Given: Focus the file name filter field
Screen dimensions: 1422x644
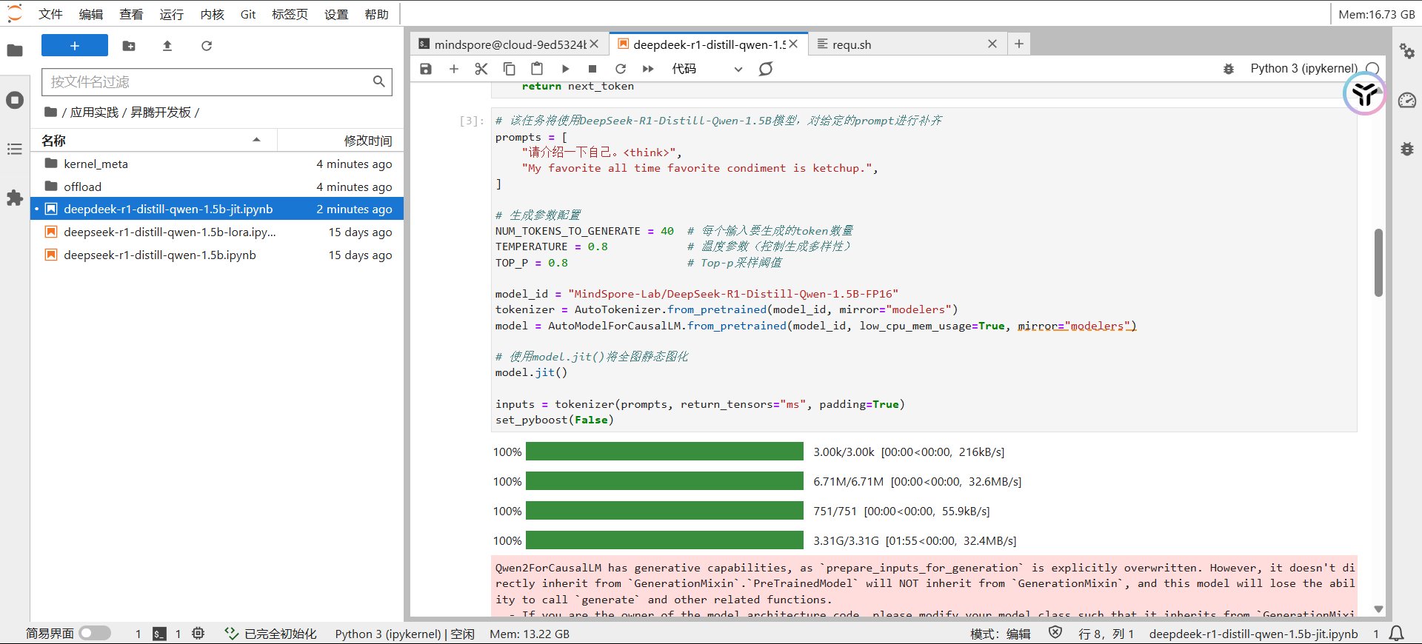Looking at the screenshot, I should pyautogui.click(x=209, y=82).
